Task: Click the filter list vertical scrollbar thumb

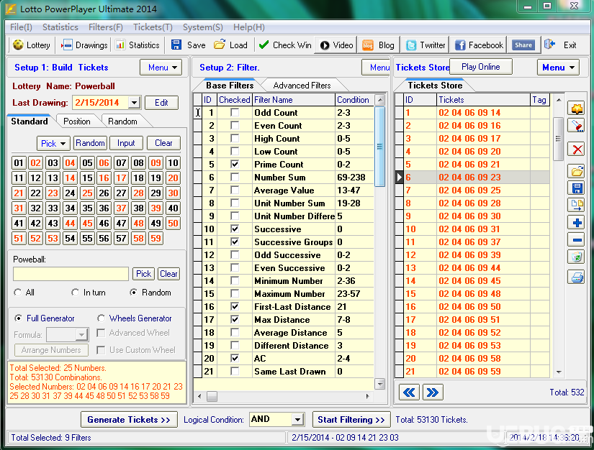Action: coord(379,147)
